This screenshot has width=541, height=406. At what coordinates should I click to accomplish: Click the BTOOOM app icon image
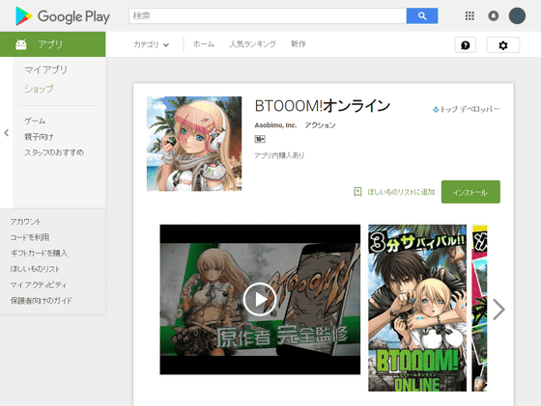tap(194, 144)
